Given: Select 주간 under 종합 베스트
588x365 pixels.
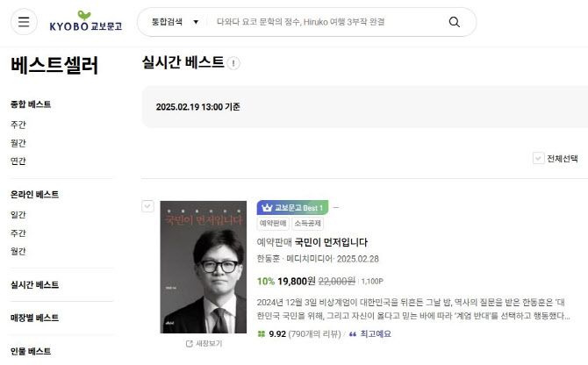Looking at the screenshot, I should click(x=18, y=125).
